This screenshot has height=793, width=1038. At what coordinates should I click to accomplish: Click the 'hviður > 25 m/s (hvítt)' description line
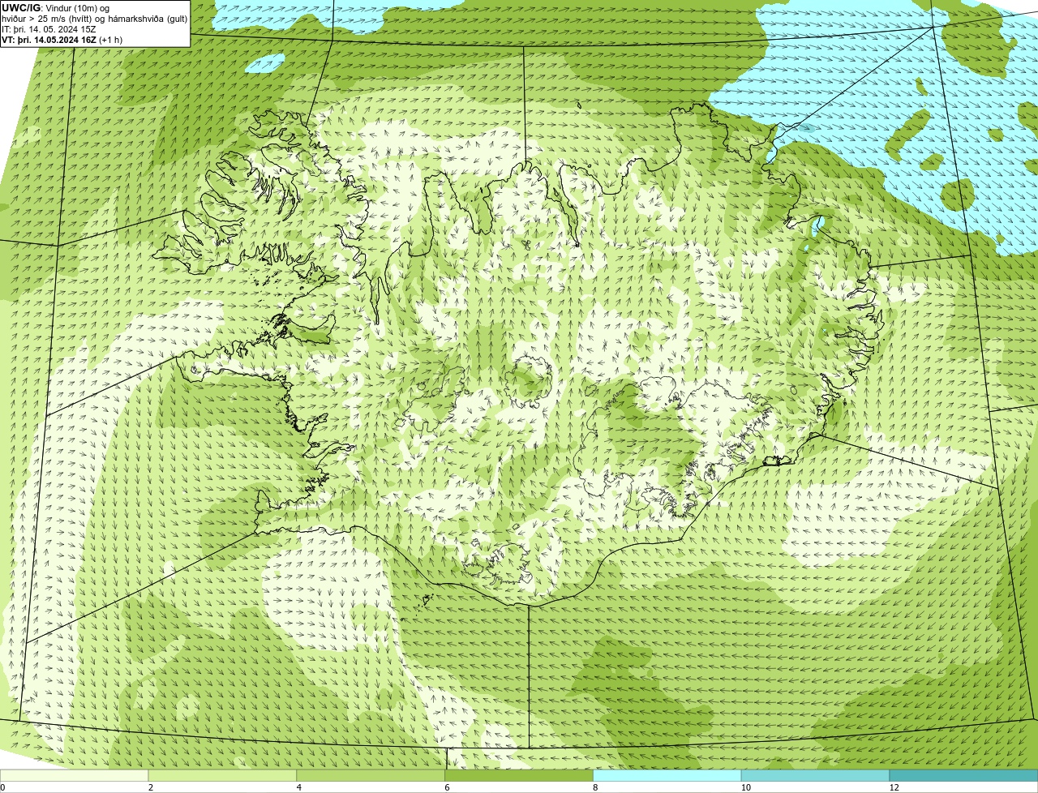click(95, 18)
